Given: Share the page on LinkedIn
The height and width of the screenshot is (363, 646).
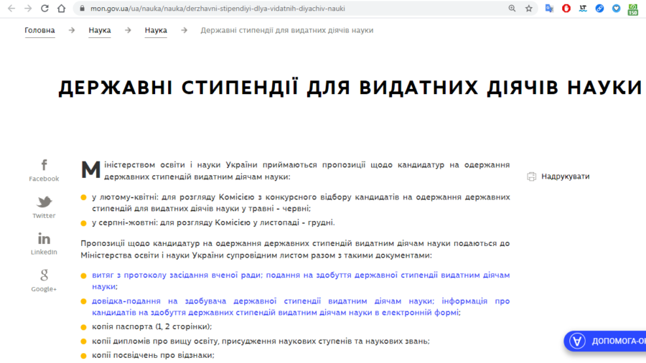Looking at the screenshot, I should pyautogui.click(x=44, y=244).
